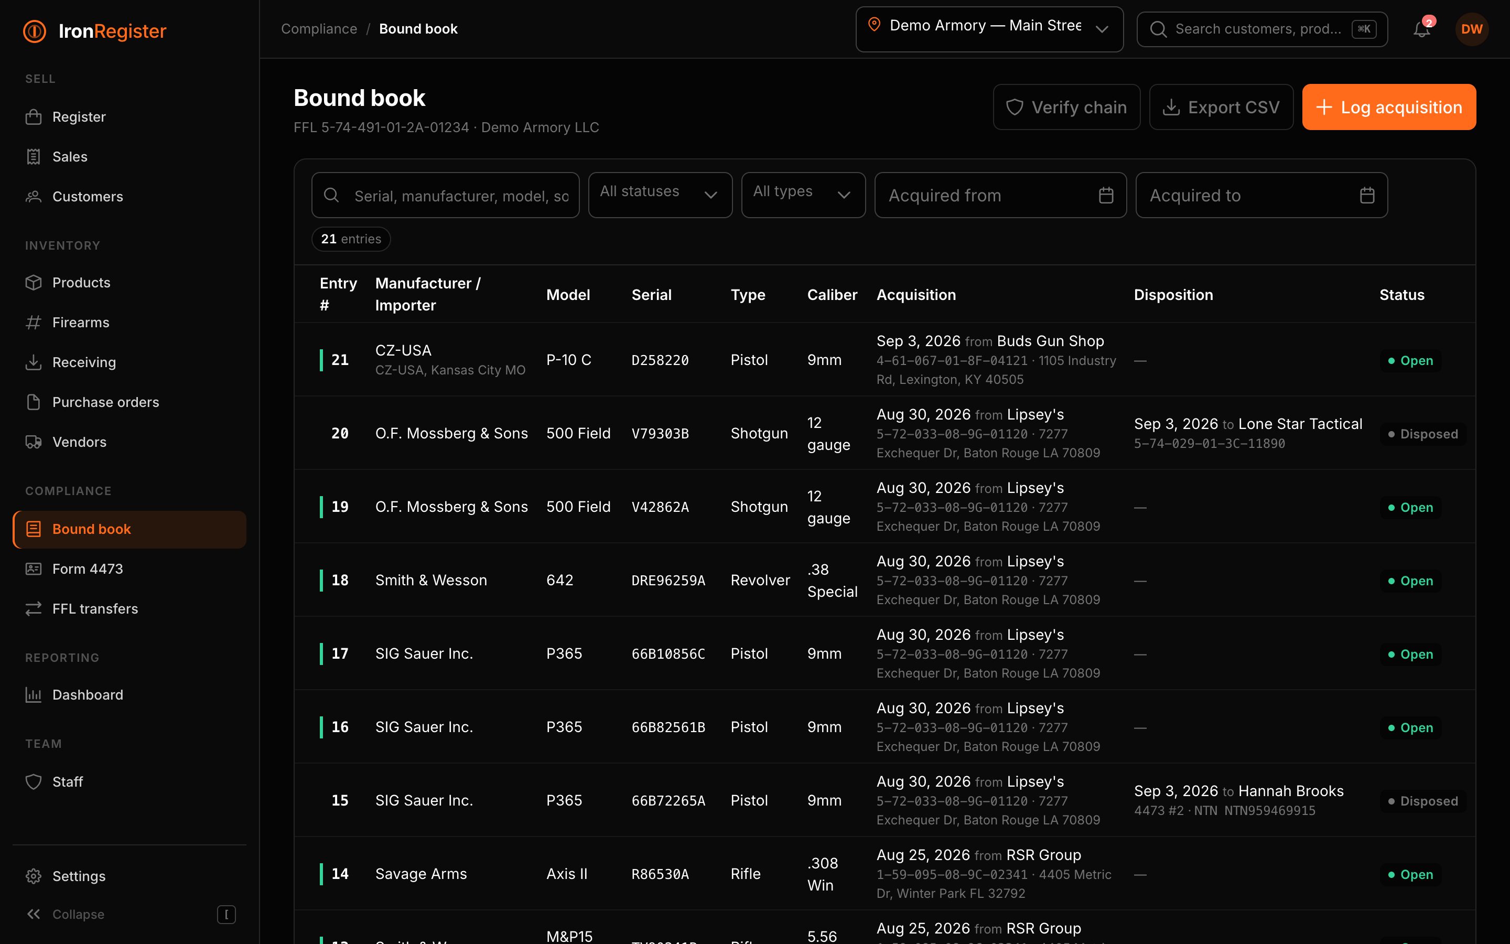Click the Compliance breadcrumb link
Screen dimensions: 1510x944
[319, 29]
